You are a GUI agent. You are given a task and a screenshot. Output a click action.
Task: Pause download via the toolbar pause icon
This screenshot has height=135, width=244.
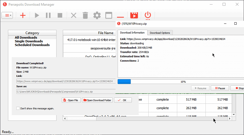[x=48, y=15]
